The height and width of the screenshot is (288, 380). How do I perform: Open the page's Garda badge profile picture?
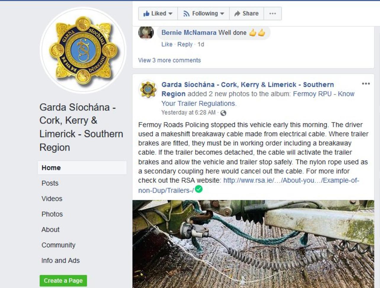[x=83, y=50]
